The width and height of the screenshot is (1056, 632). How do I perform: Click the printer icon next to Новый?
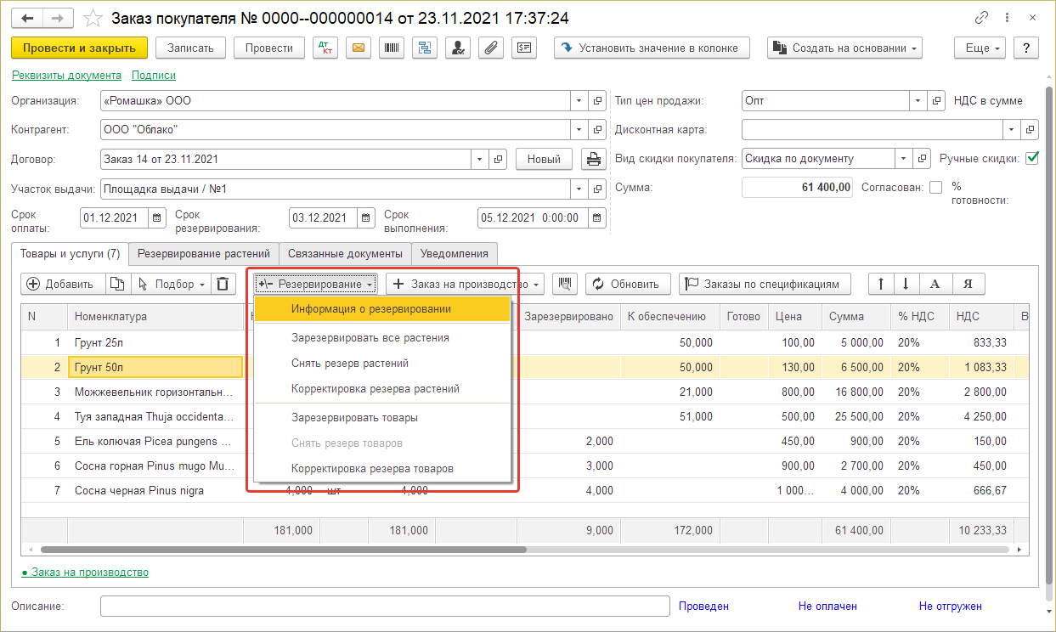tap(591, 159)
